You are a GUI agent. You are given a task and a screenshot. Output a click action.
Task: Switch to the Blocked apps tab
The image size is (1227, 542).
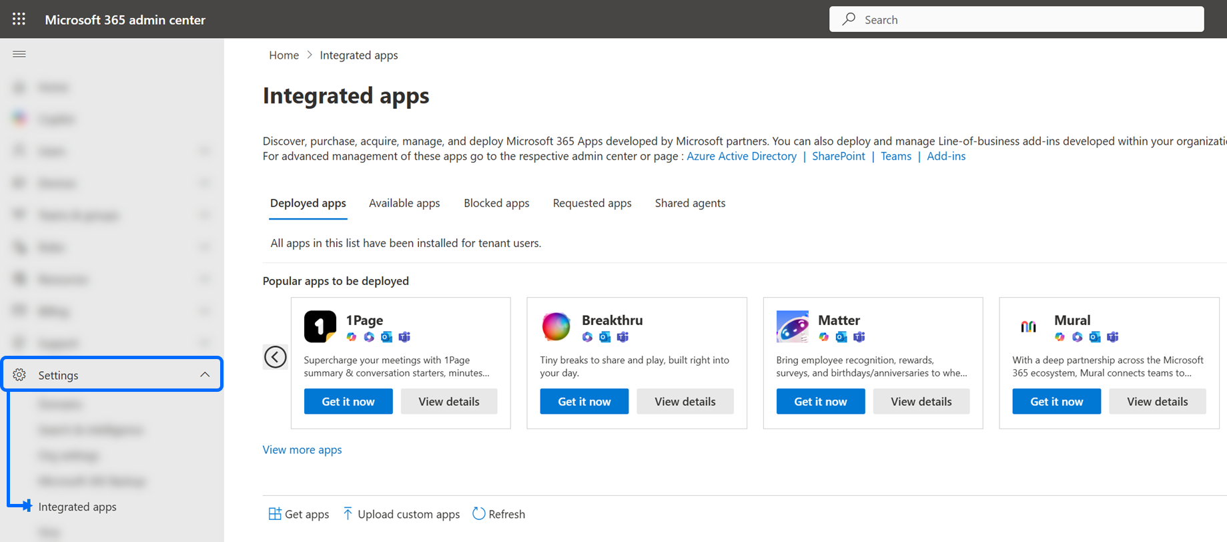coord(496,203)
